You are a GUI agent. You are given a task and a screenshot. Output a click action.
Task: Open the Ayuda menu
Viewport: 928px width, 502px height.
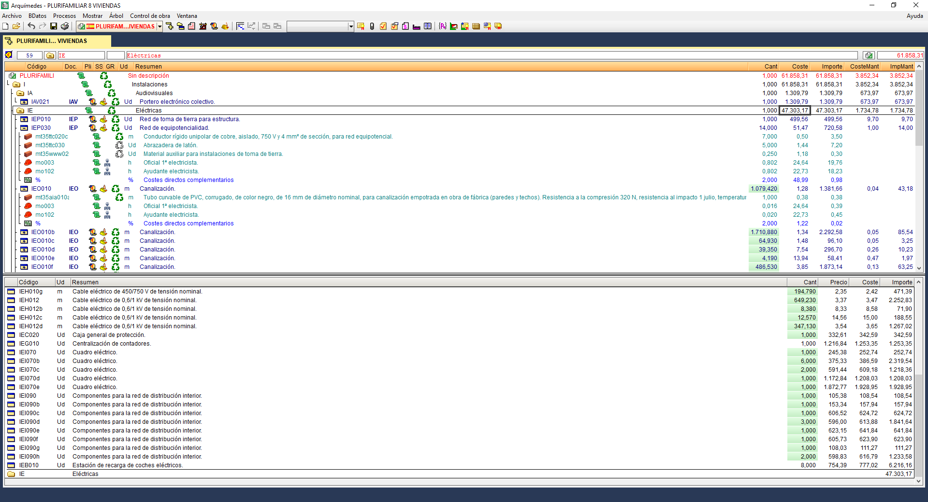(x=914, y=16)
